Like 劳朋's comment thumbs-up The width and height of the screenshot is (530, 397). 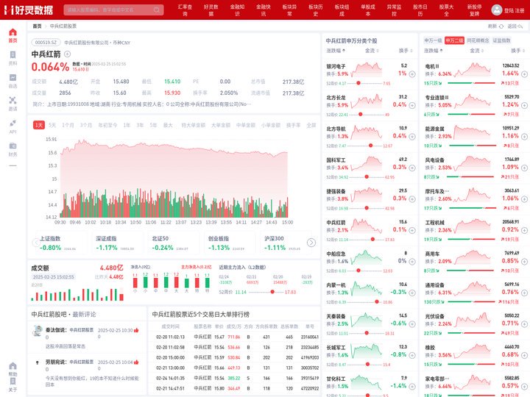pyautogui.click(x=136, y=362)
